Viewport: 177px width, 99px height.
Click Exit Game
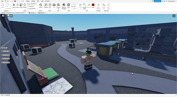tap(108, 6)
